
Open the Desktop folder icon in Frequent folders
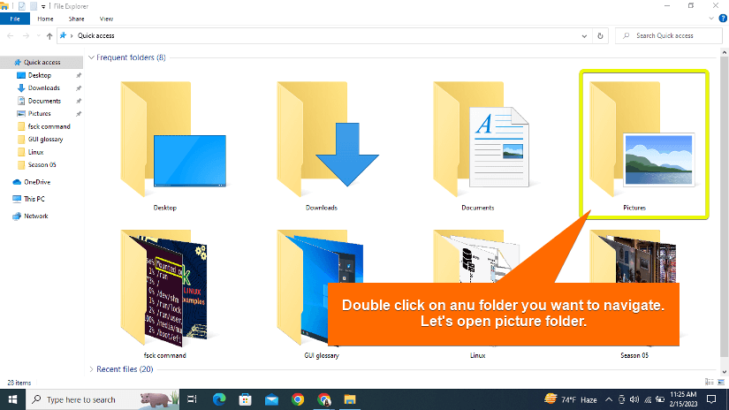(x=173, y=140)
